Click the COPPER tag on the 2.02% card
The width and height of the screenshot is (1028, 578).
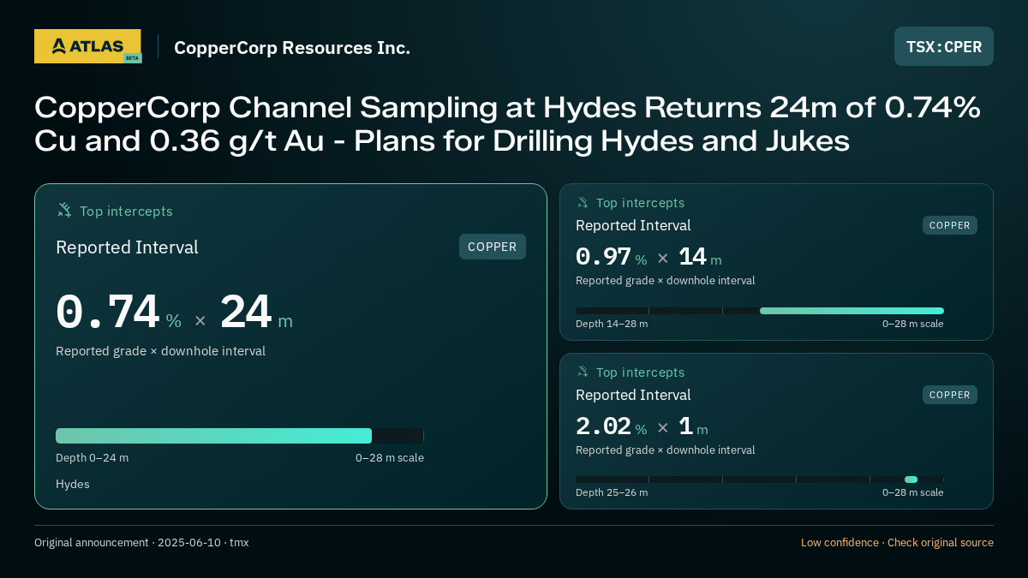coord(950,395)
